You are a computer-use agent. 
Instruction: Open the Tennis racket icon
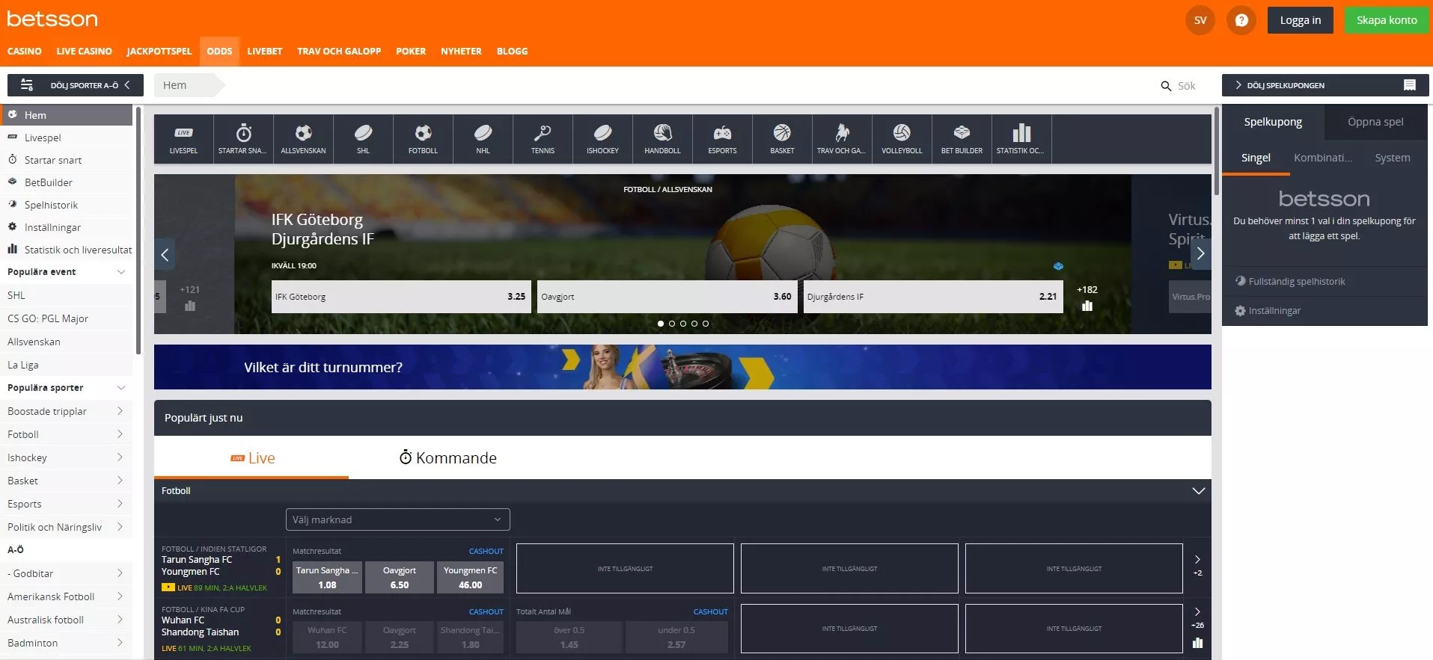click(x=543, y=139)
